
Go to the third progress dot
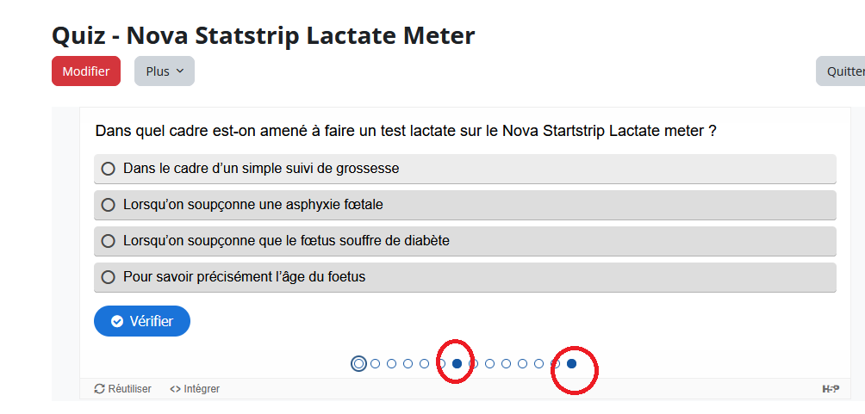click(392, 364)
